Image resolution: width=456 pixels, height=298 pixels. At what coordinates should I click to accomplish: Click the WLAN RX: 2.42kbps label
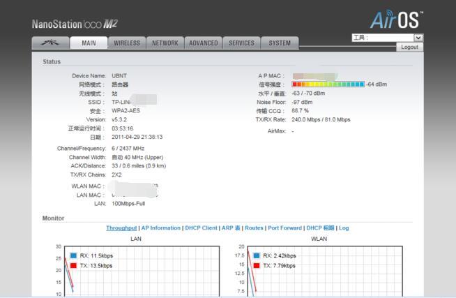[280, 255]
